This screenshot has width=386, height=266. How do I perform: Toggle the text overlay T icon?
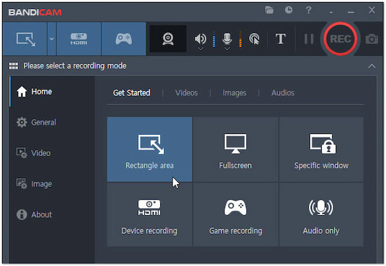(x=280, y=39)
